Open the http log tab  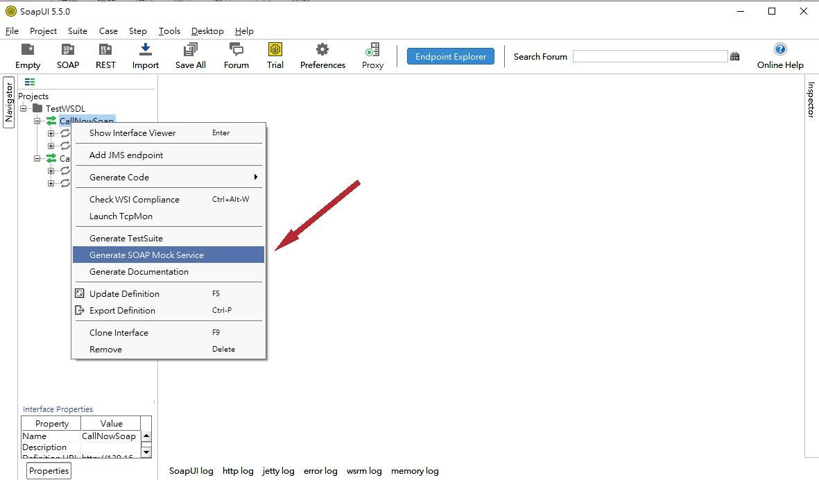(238, 470)
